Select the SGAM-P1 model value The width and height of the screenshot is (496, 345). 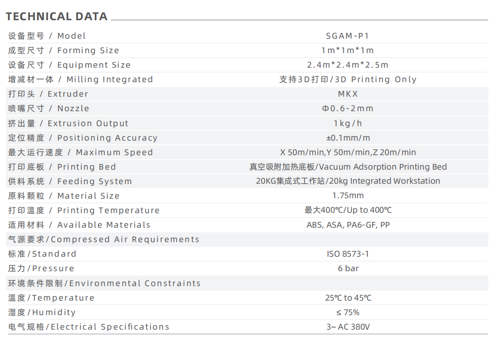coord(348,36)
